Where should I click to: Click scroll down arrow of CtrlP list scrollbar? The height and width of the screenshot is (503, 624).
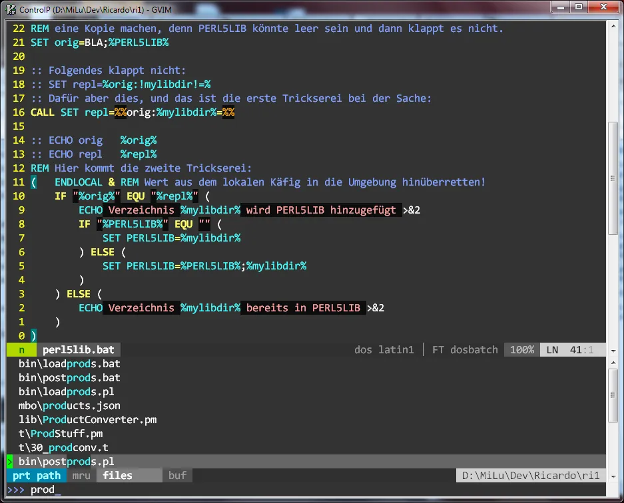click(613, 476)
